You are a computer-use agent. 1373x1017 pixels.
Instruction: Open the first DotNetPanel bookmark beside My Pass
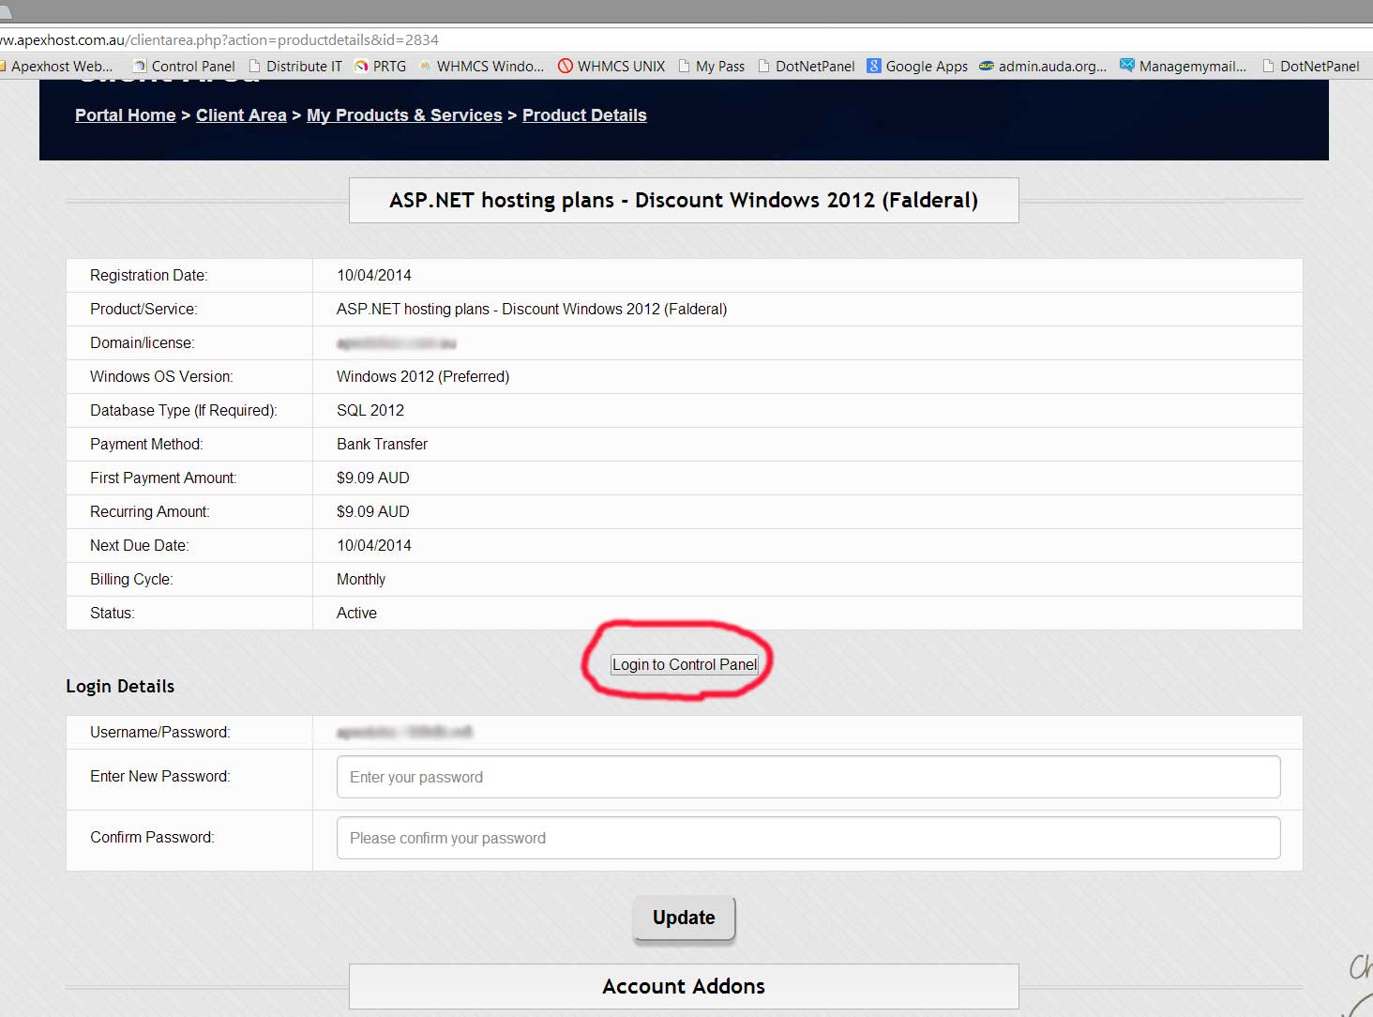pyautogui.click(x=806, y=67)
